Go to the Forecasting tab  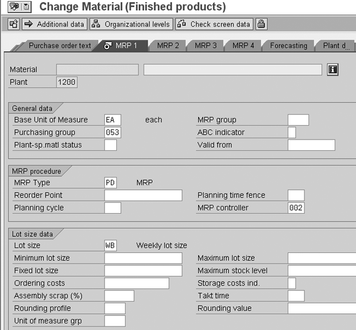[288, 46]
